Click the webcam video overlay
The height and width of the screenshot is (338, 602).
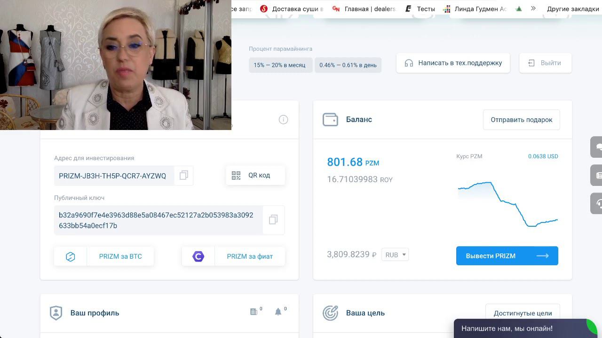(116, 65)
